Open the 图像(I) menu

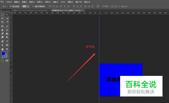pyautogui.click(x=24, y=2)
